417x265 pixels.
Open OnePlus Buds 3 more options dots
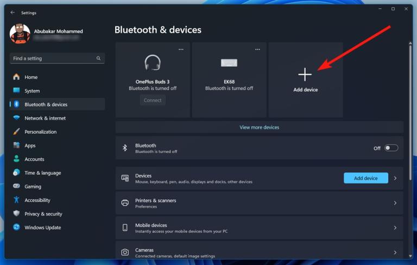[x=181, y=49]
